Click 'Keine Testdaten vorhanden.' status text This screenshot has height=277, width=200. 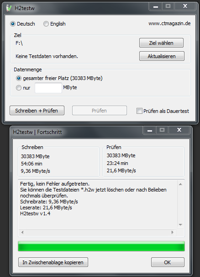[47, 56]
